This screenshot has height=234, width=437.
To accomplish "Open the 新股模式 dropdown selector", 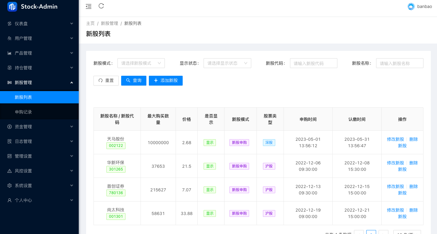I will [141, 63].
